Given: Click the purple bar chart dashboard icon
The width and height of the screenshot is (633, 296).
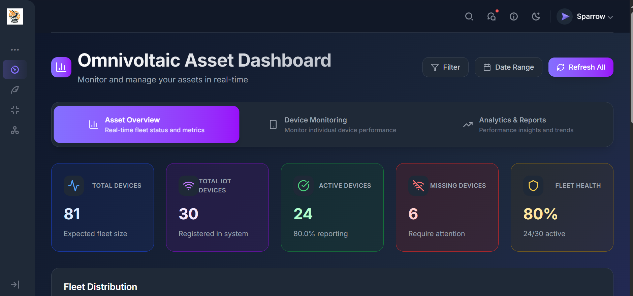Looking at the screenshot, I should tap(61, 67).
